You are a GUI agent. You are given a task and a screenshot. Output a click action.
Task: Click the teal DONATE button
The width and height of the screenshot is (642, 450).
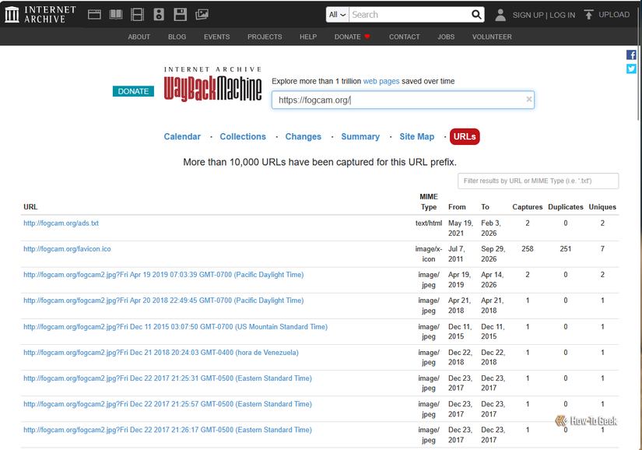(x=134, y=91)
